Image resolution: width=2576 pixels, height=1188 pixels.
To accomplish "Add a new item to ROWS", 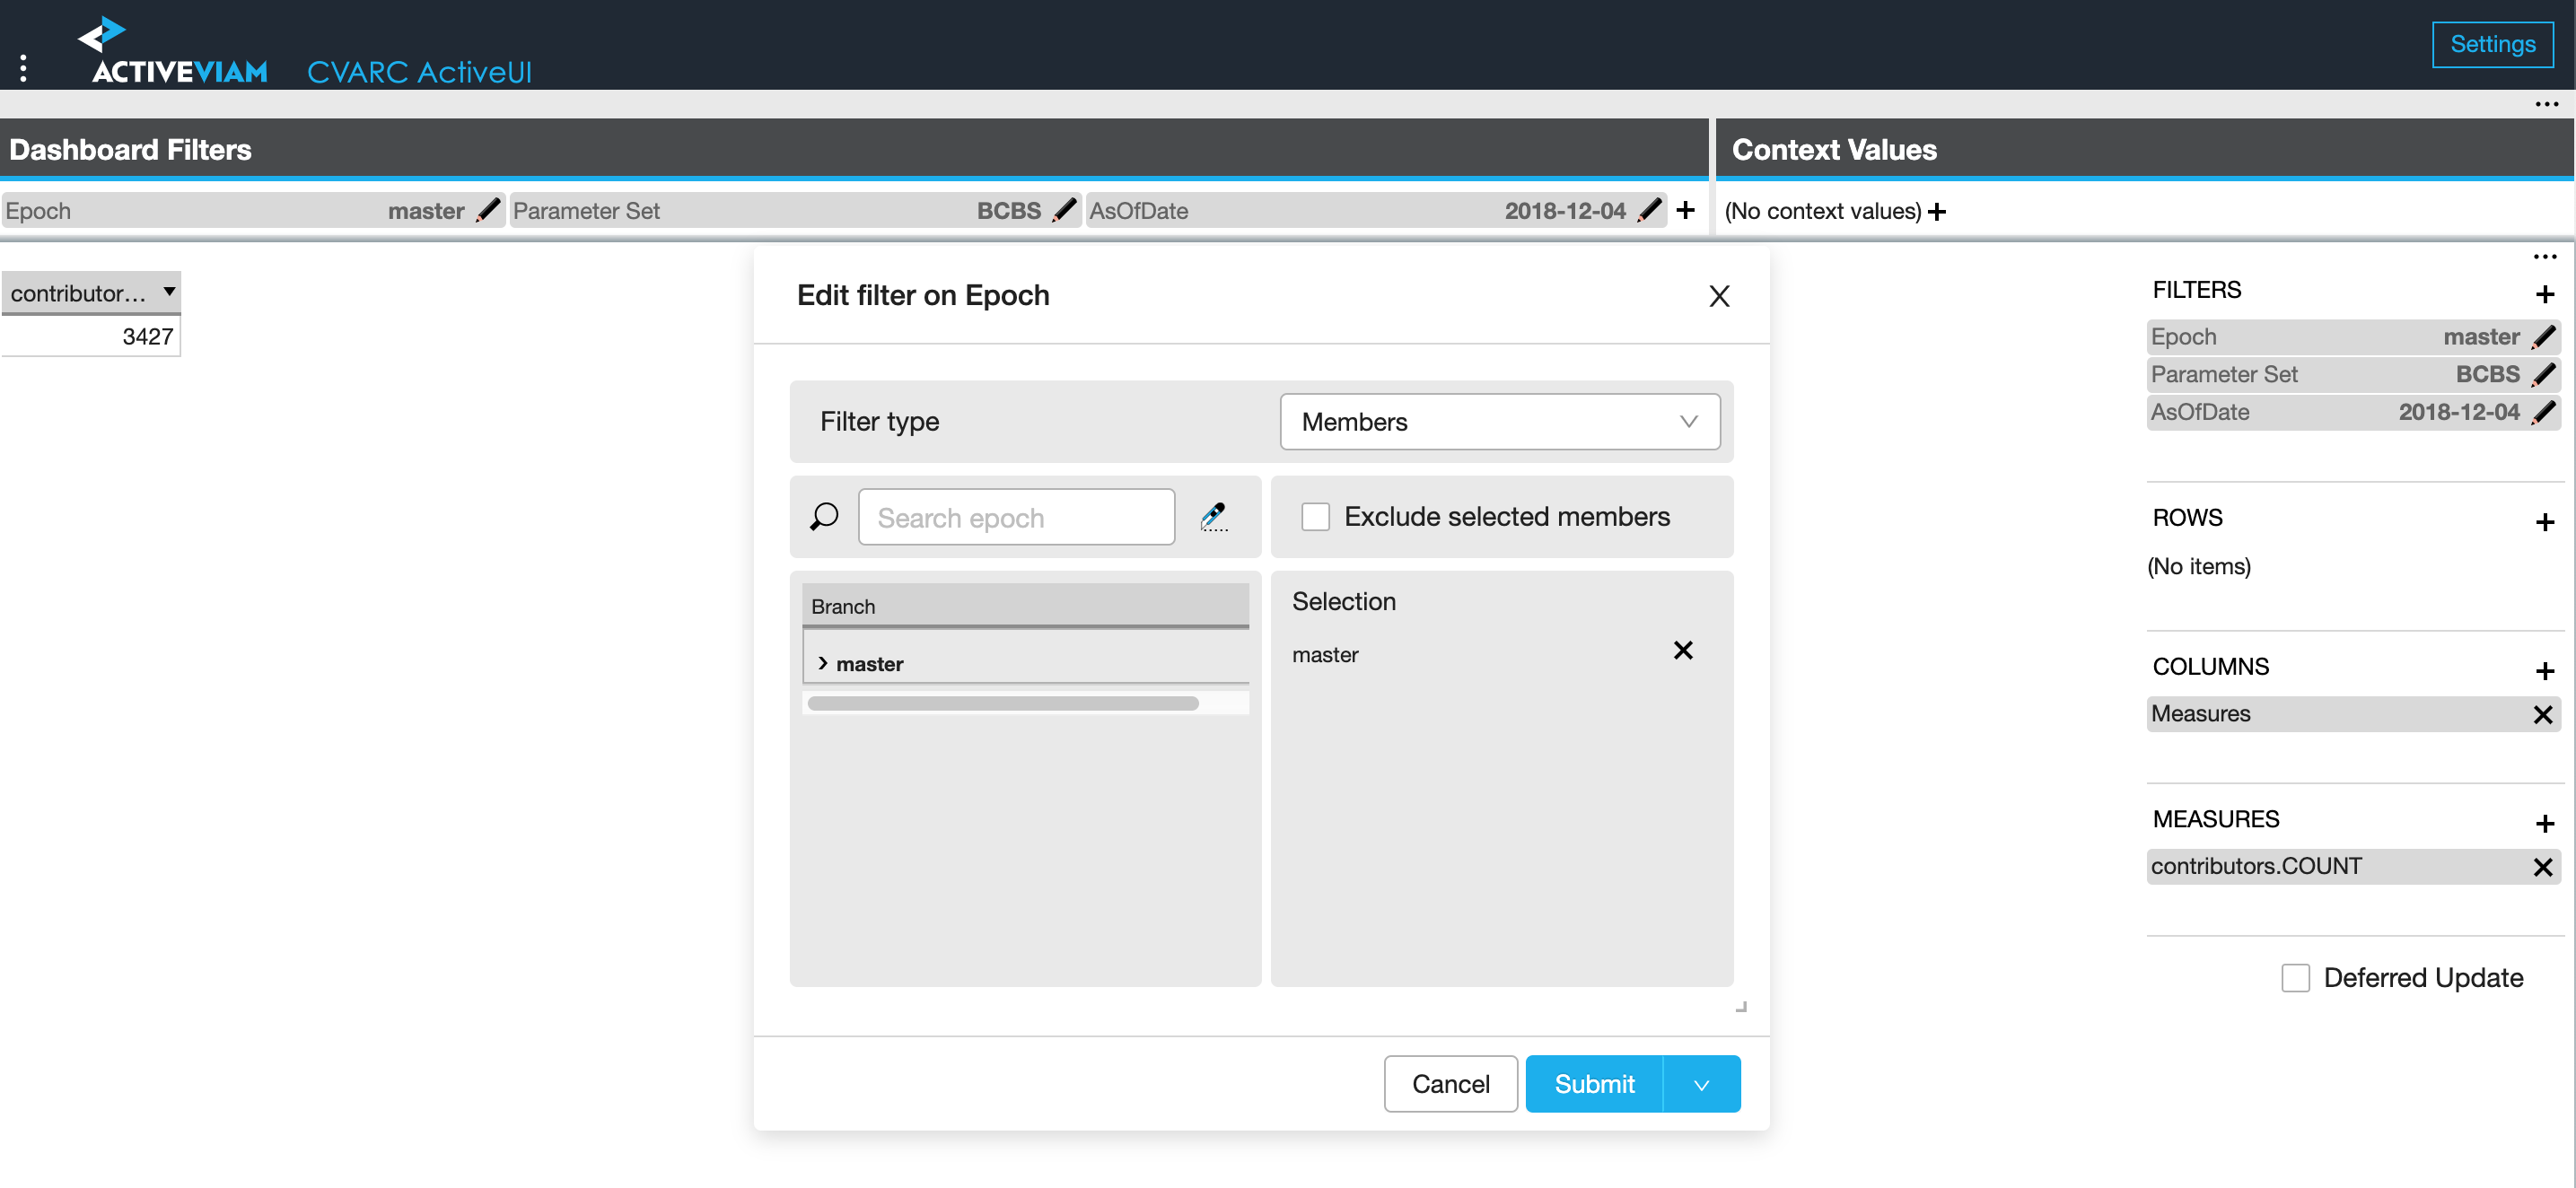I will pos(2544,522).
